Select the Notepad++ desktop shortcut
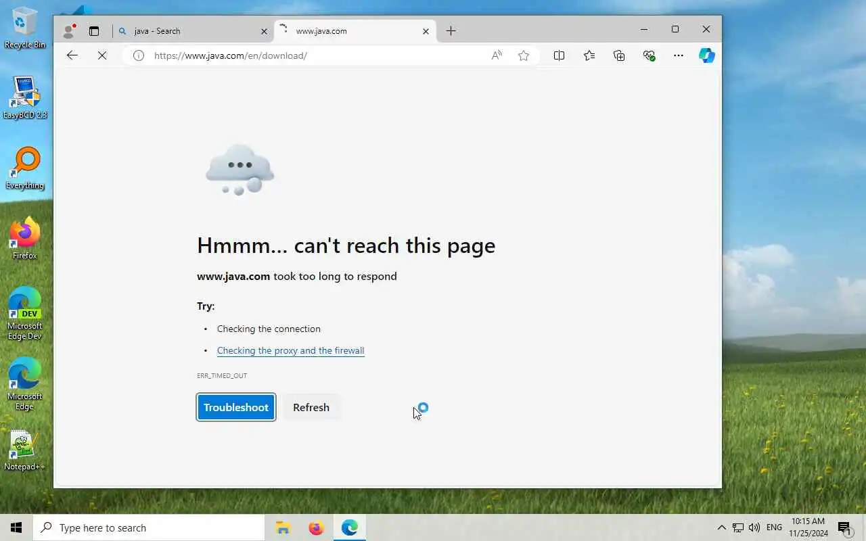The width and height of the screenshot is (866, 541). pos(25,450)
